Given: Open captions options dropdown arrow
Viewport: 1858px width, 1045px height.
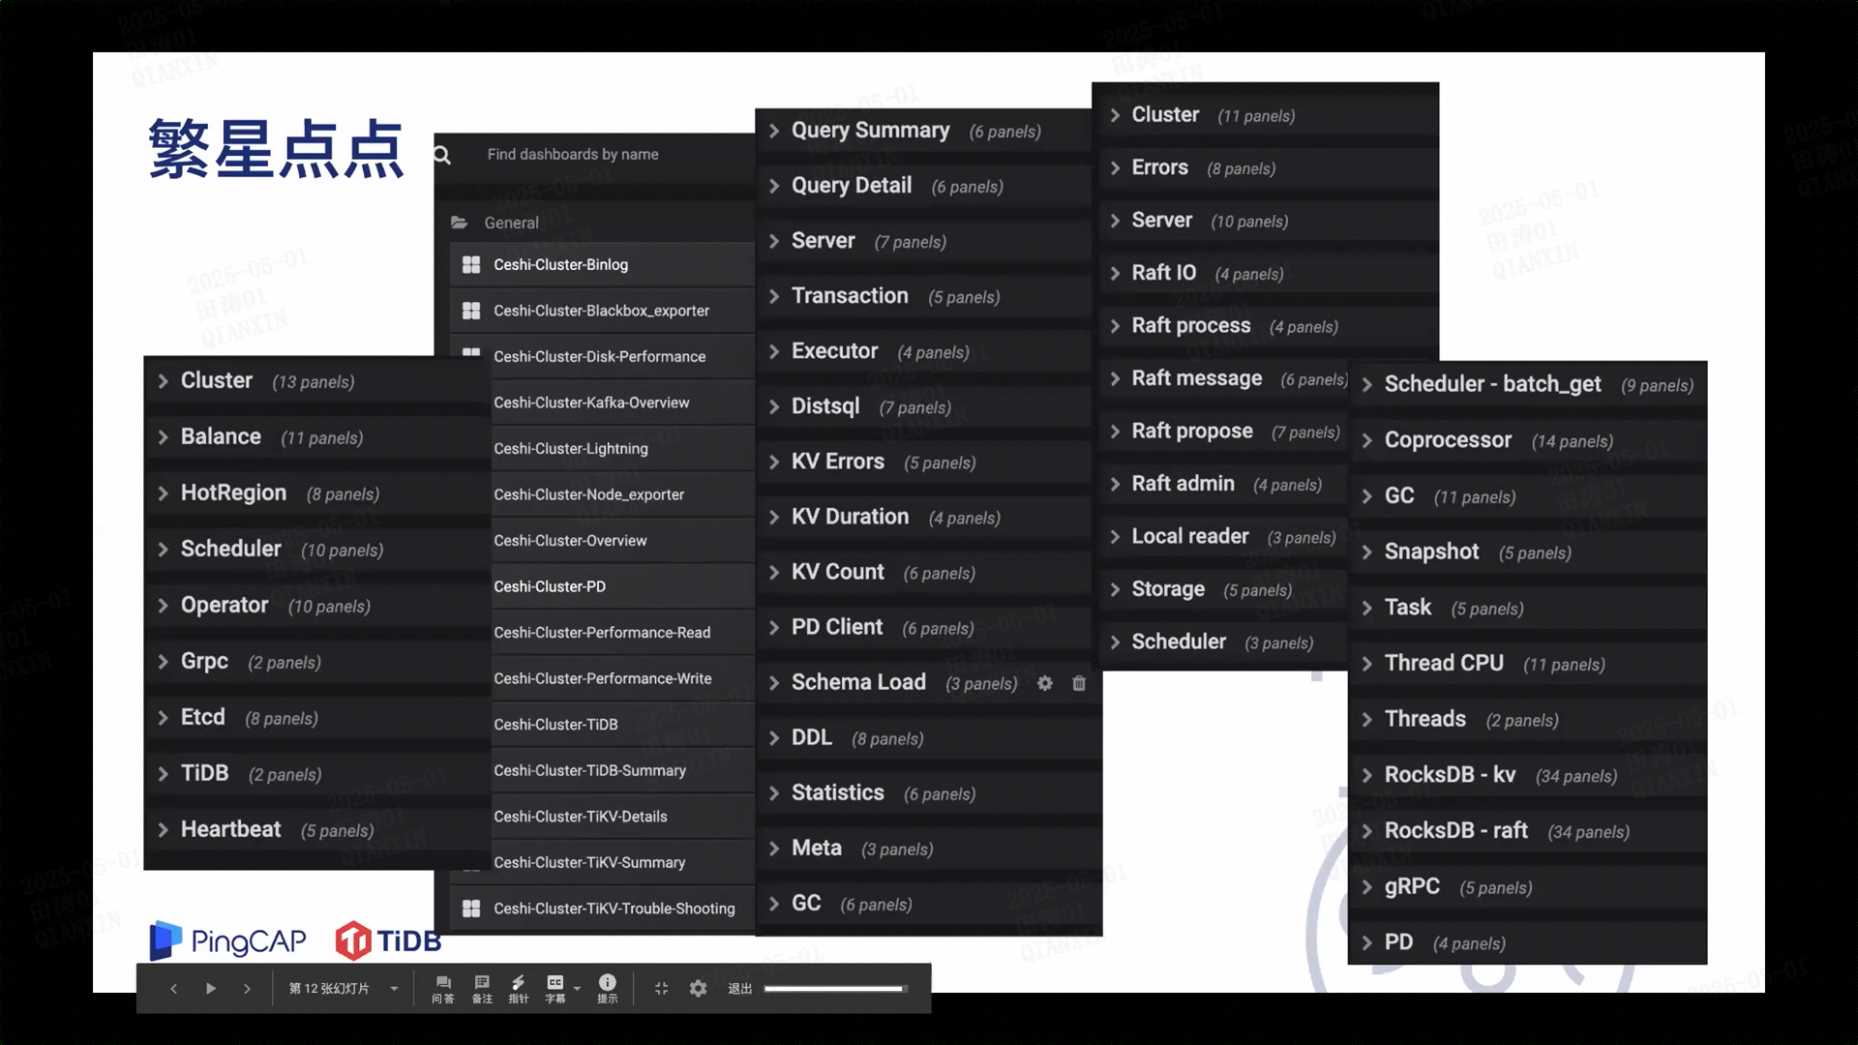Looking at the screenshot, I should coord(577,989).
